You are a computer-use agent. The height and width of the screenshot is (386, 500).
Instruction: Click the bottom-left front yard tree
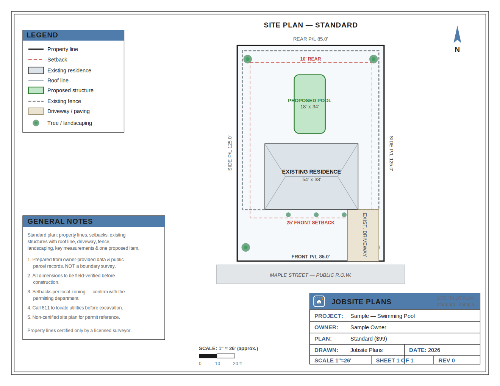point(246,247)
